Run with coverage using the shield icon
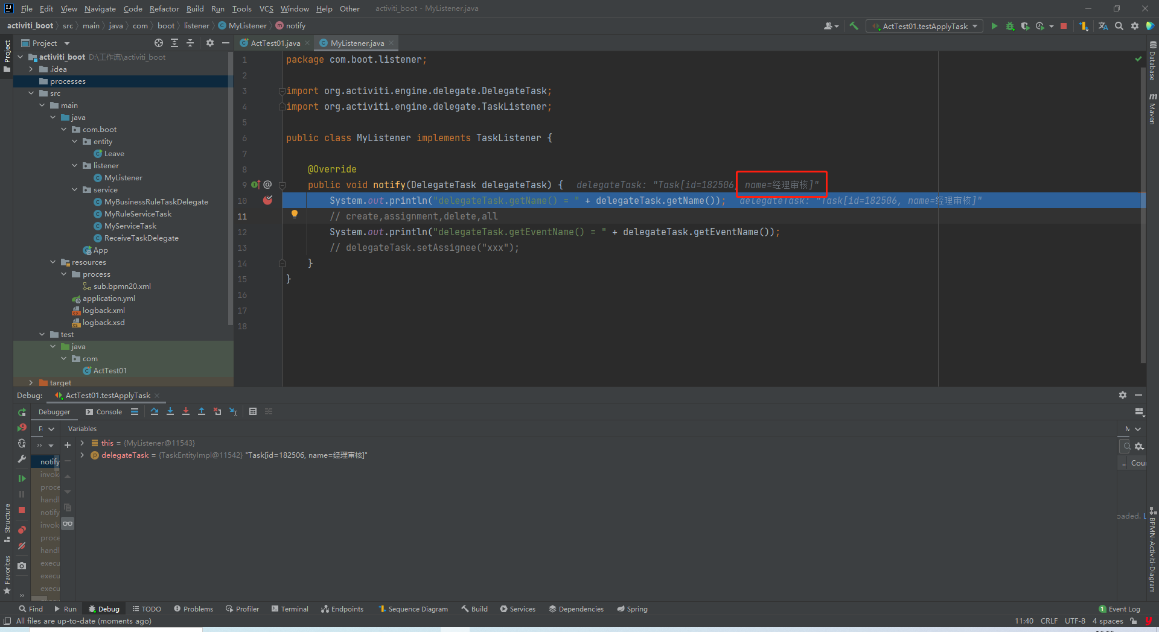1159x632 pixels. click(1025, 26)
